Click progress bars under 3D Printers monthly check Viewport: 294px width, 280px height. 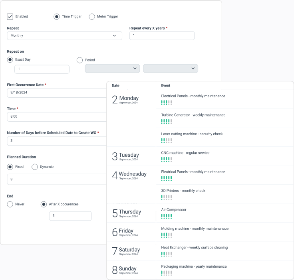pyautogui.click(x=167, y=197)
